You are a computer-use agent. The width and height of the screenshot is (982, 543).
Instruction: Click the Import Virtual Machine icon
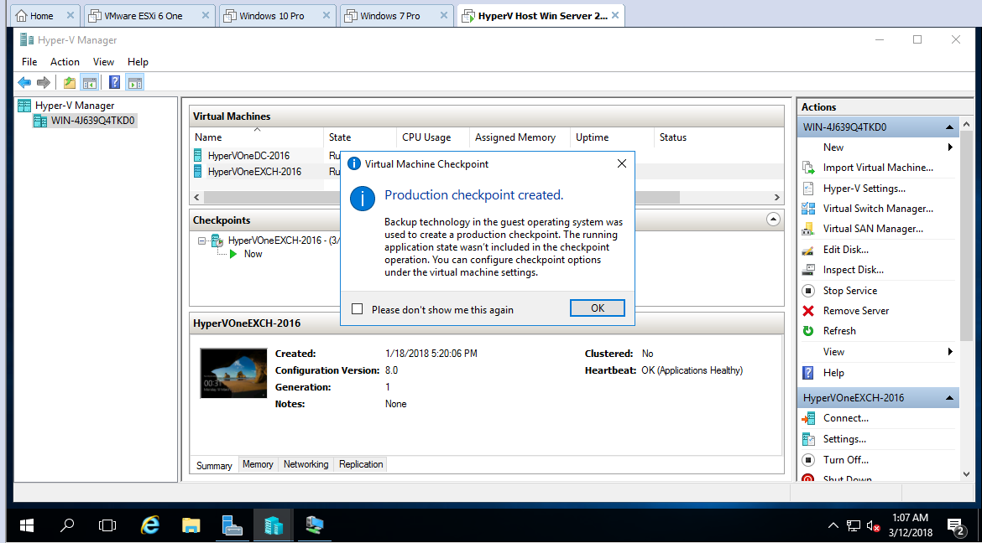point(808,168)
